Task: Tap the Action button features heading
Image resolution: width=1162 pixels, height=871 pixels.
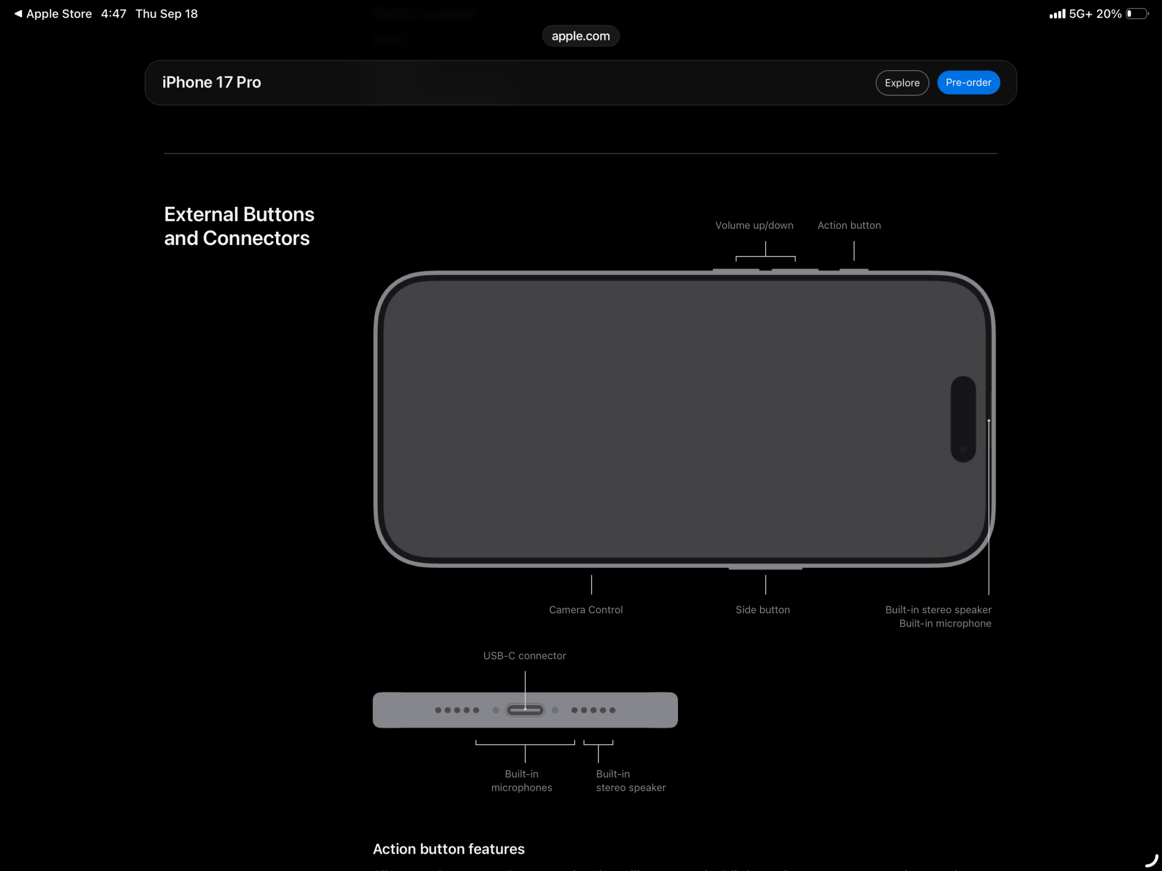Action: [x=449, y=849]
